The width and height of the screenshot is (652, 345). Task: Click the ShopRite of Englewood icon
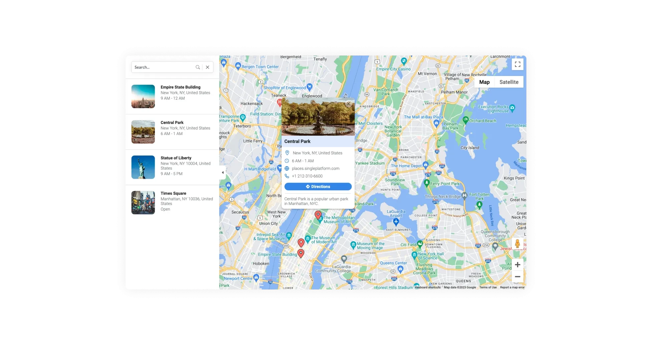309,87
